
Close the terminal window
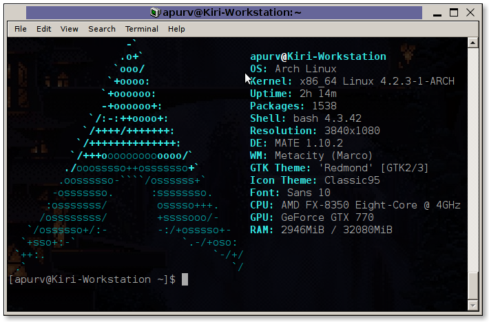pos(470,13)
